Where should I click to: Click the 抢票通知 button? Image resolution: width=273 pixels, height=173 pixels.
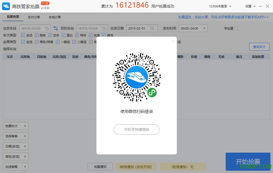tap(100, 167)
